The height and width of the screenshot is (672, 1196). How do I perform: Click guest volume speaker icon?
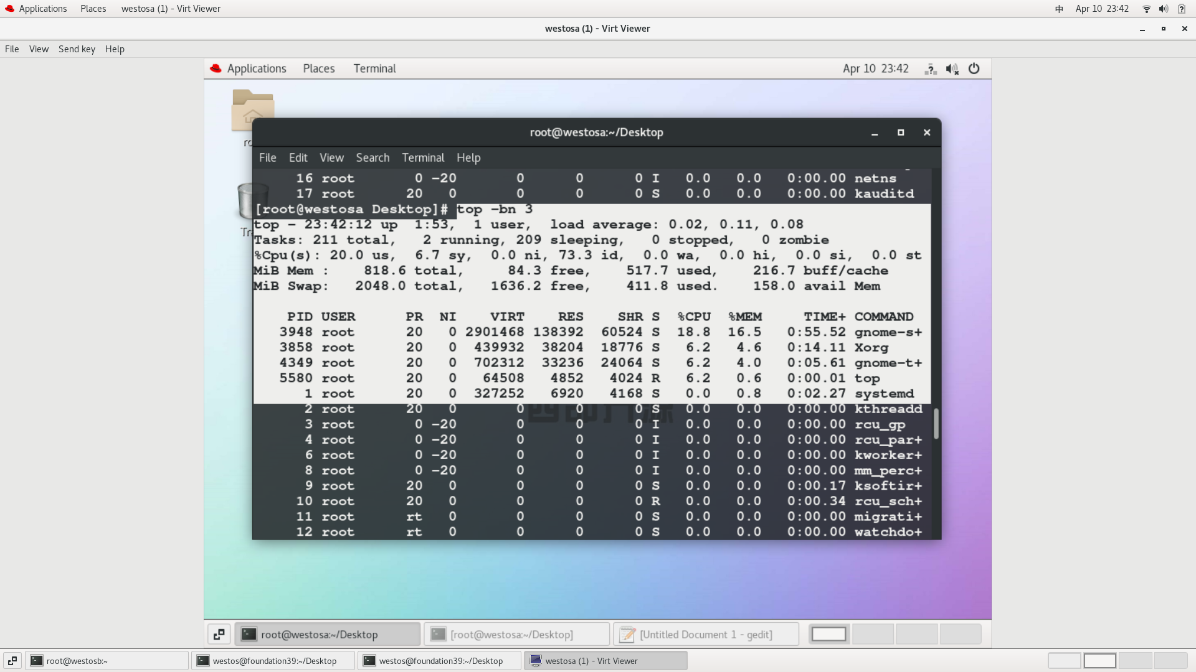pos(952,69)
